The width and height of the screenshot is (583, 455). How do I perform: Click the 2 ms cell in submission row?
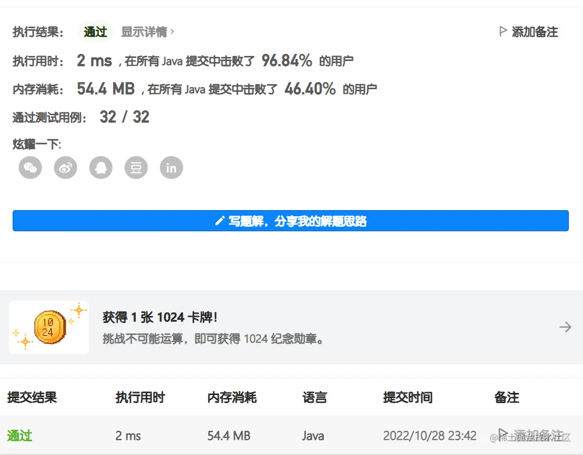pyautogui.click(x=128, y=436)
